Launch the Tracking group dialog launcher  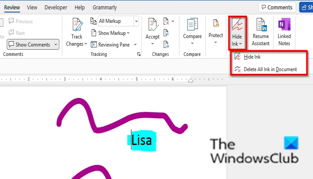(x=139, y=54)
